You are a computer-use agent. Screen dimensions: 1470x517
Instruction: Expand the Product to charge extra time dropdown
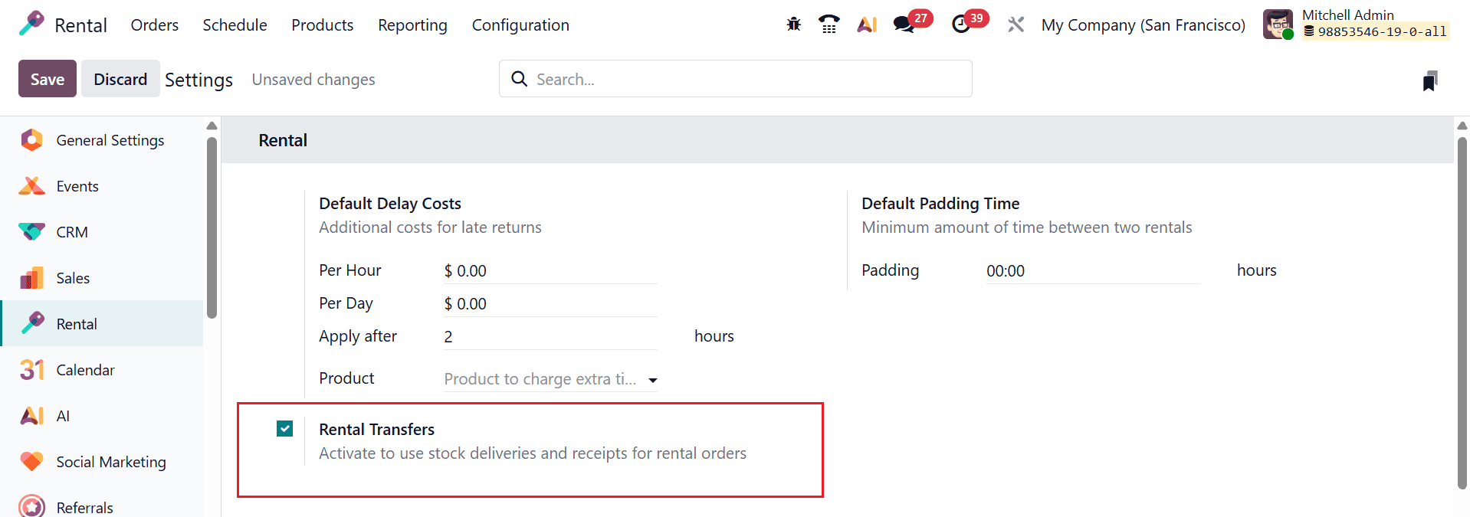pos(652,379)
